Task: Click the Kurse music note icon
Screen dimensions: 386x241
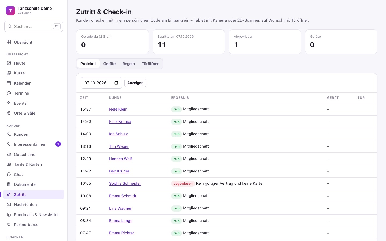Action: coord(9,73)
